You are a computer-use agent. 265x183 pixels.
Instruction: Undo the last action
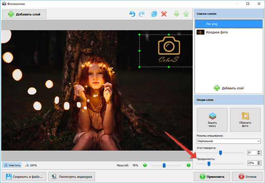point(132,14)
